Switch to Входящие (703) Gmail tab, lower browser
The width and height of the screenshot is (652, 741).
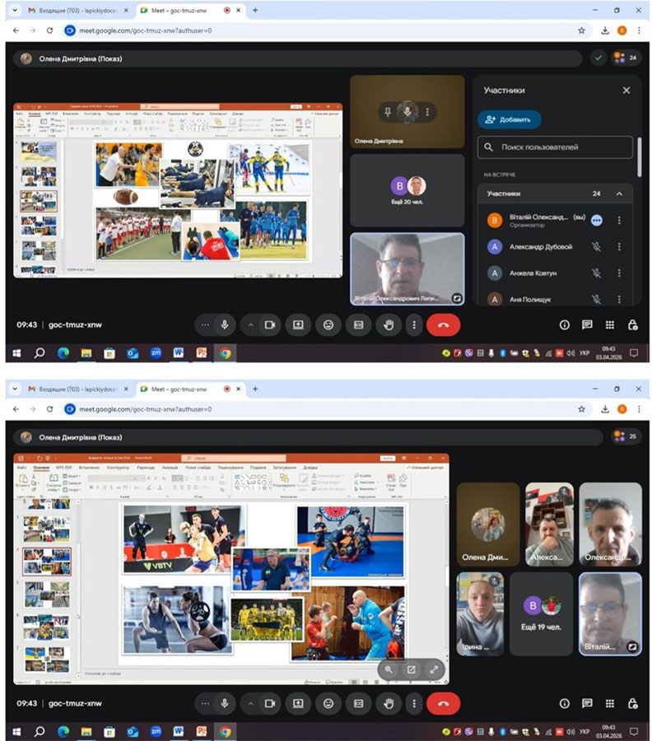click(x=78, y=389)
